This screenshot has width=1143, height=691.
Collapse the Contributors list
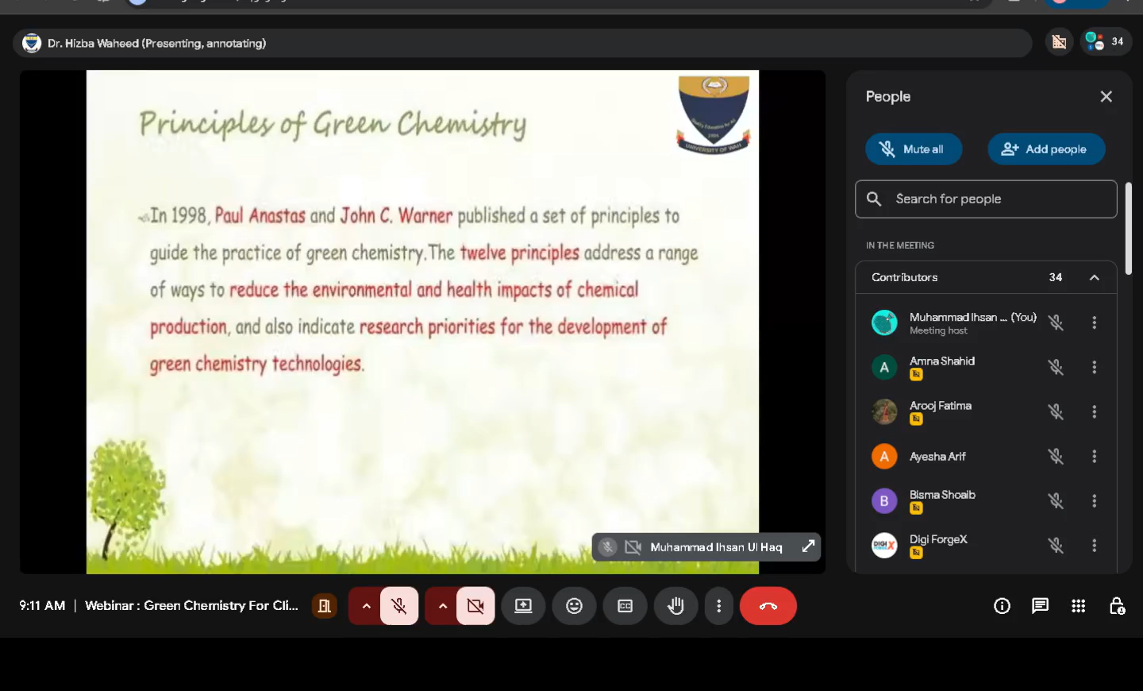(x=1094, y=277)
